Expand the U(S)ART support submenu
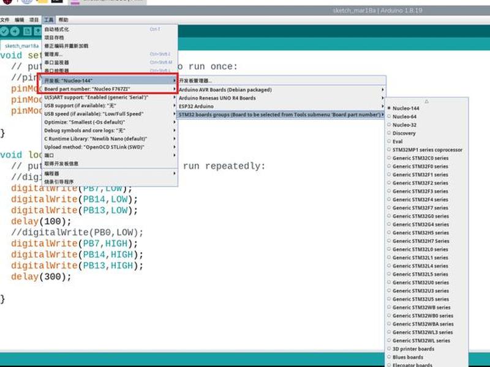Screen dimensions: 490x367 110,97
